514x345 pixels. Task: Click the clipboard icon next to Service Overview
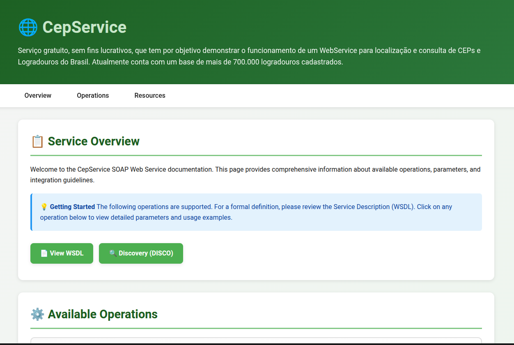pos(37,142)
